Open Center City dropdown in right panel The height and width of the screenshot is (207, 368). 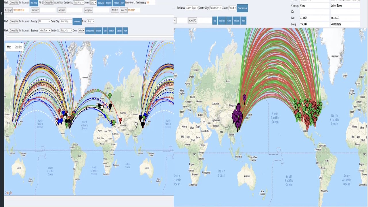click(216, 8)
